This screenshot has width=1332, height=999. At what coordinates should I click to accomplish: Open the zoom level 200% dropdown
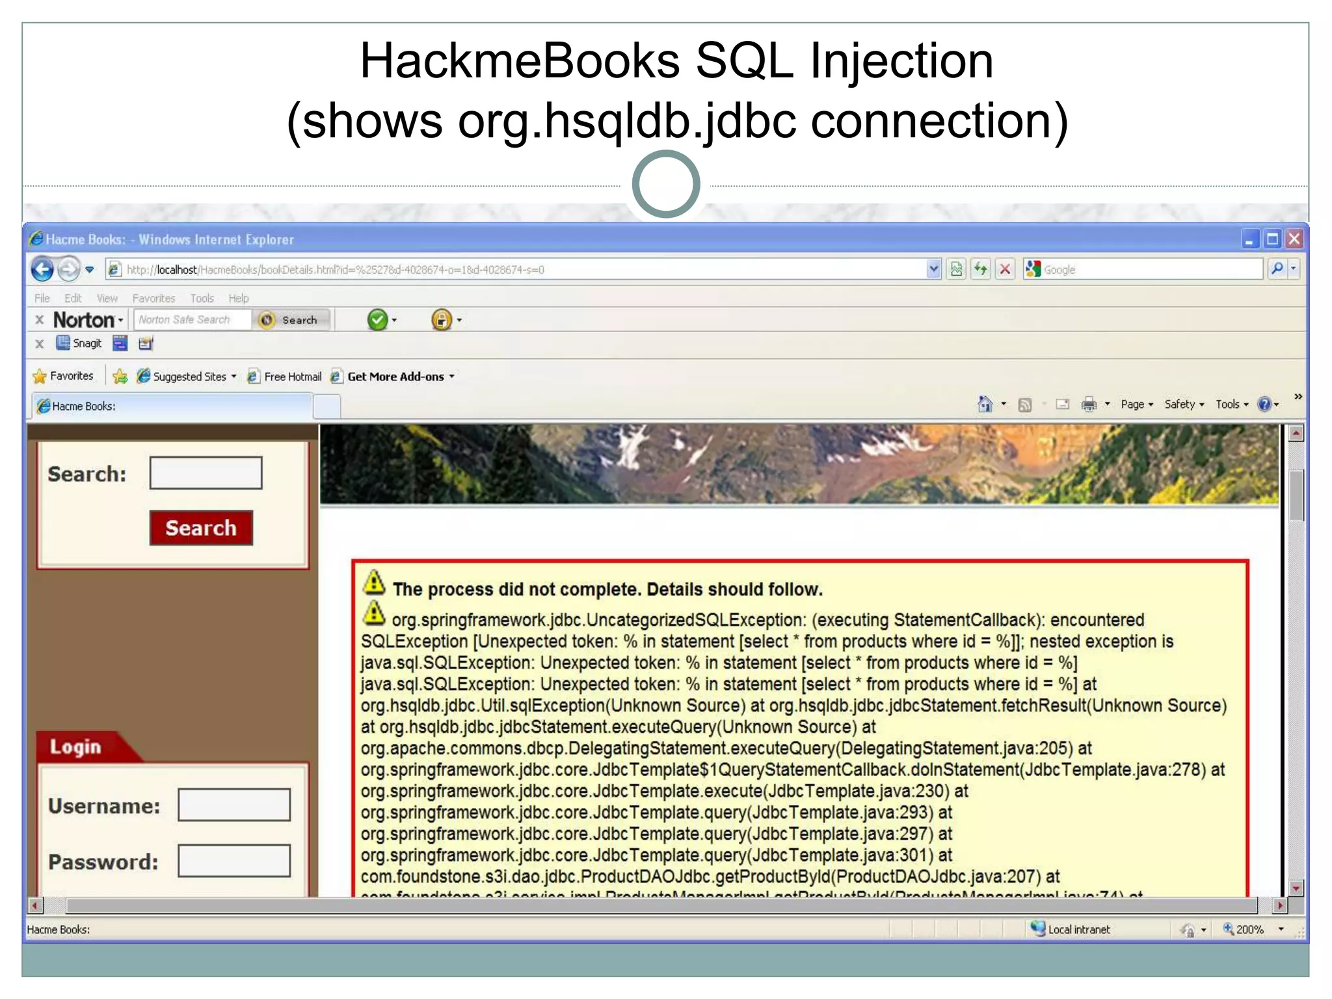coord(1281,929)
